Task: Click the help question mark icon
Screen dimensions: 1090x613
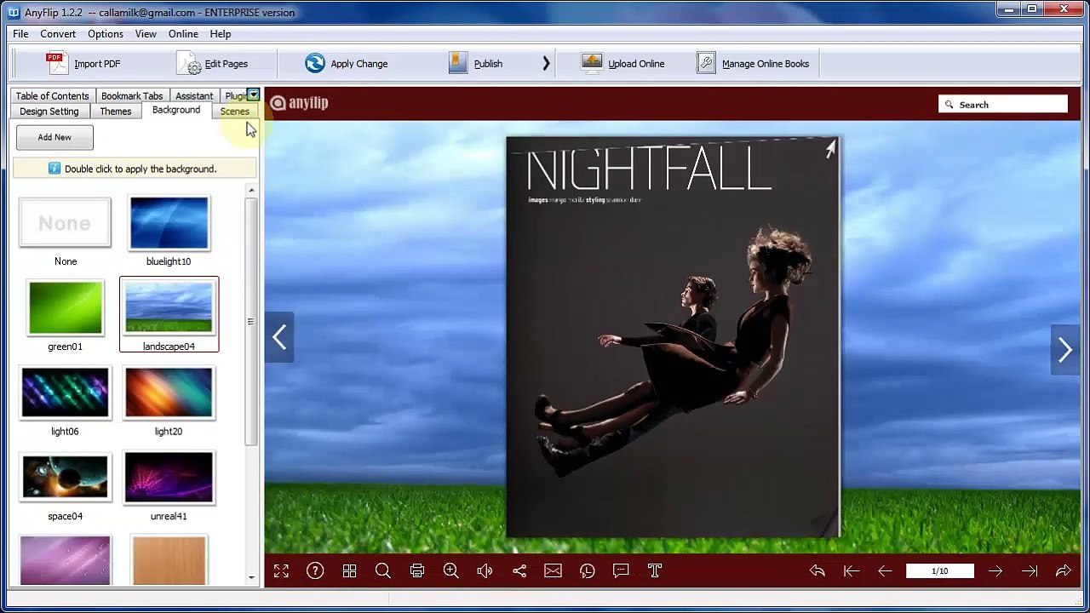Action: (x=315, y=571)
